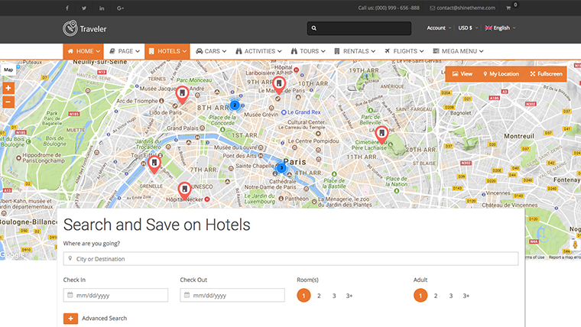The height and width of the screenshot is (327, 581).
Task: Select 2 rooms
Action: pos(319,296)
